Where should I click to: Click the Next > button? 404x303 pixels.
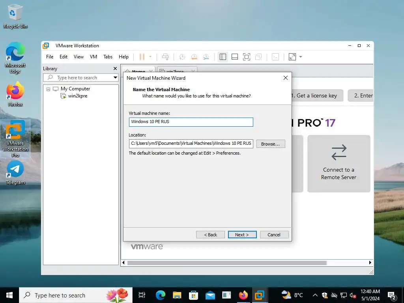[x=242, y=235]
